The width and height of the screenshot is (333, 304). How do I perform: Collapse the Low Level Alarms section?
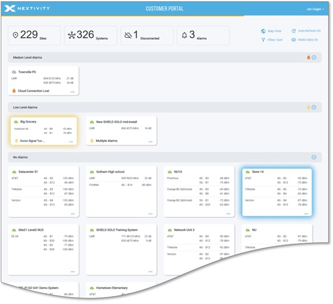point(314,107)
